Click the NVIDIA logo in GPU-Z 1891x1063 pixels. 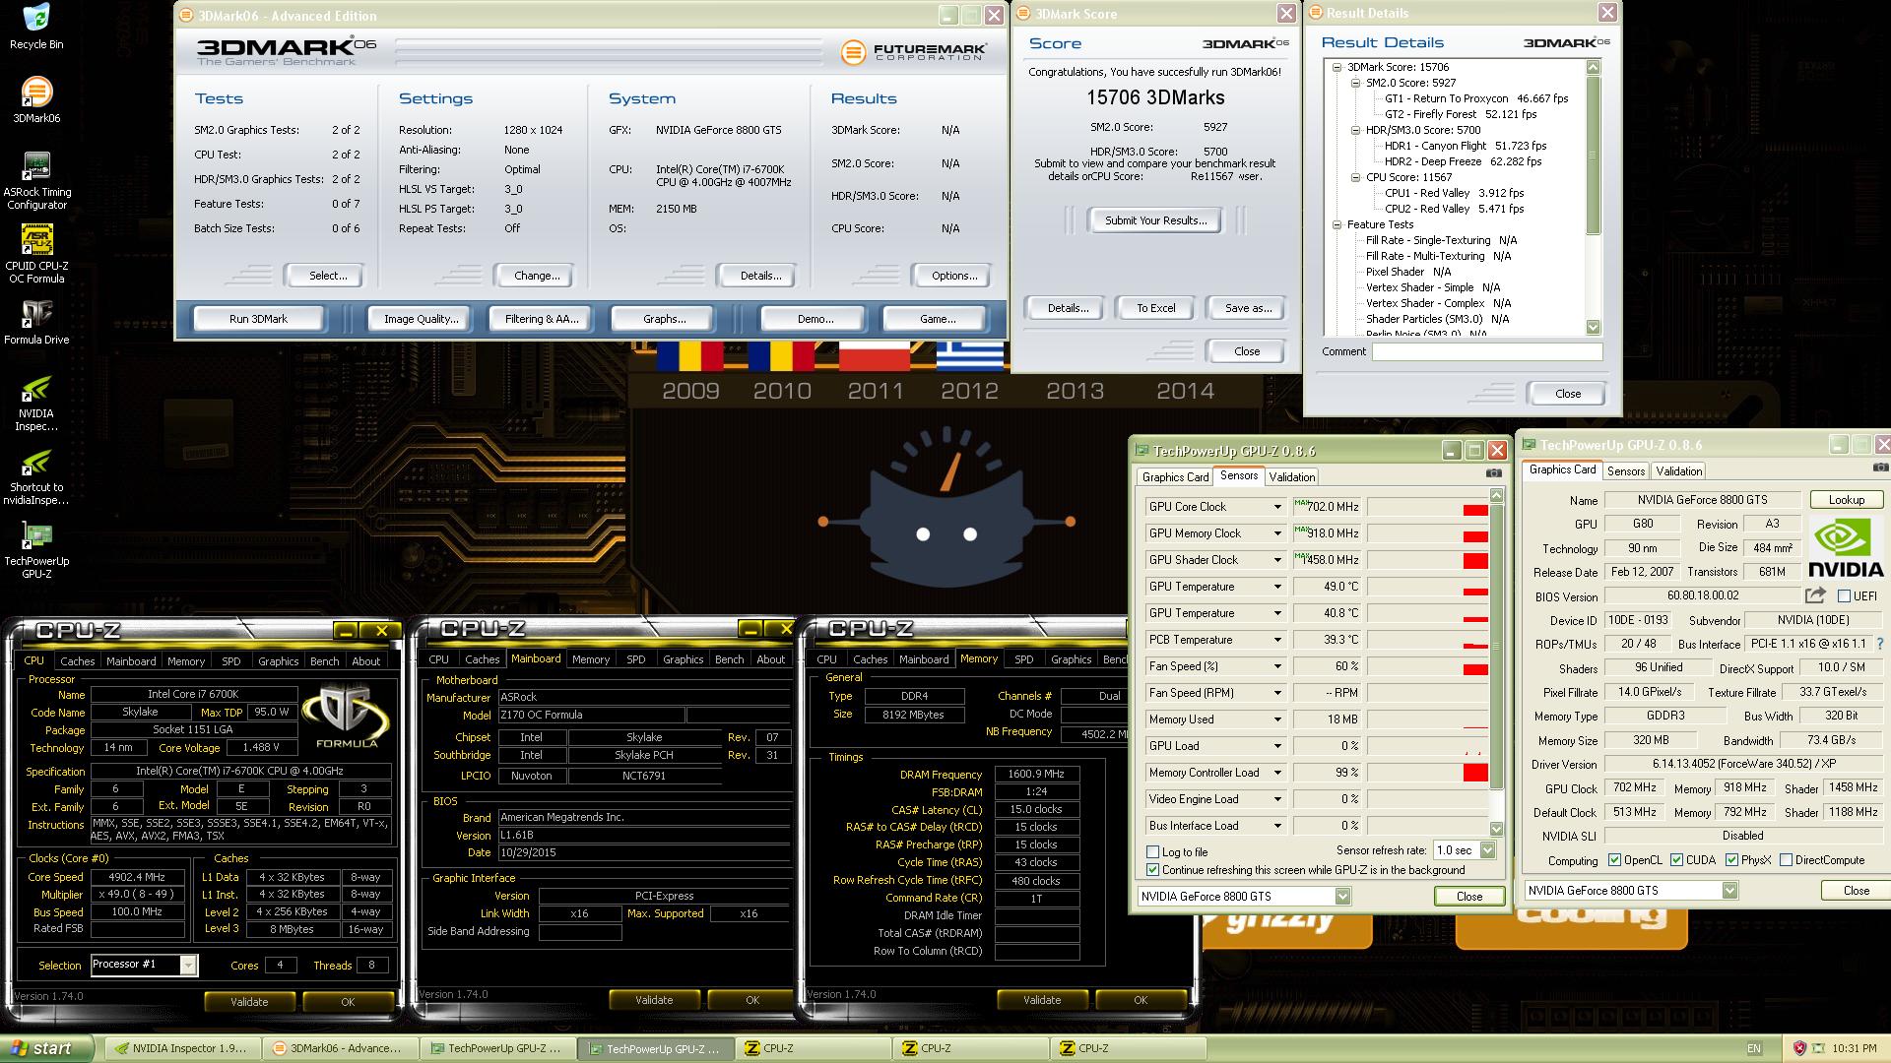pos(1847,547)
